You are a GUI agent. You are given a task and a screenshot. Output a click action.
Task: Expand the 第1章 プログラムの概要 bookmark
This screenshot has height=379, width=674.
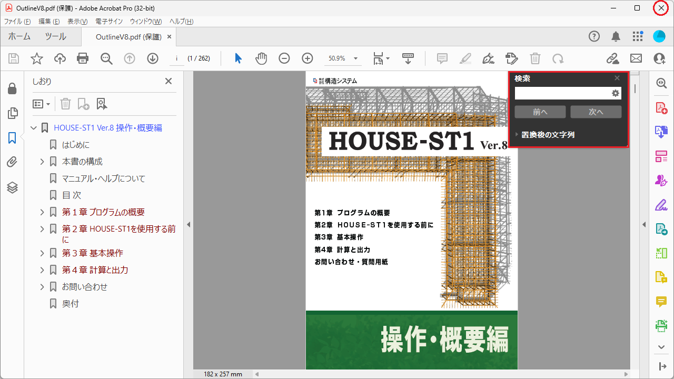click(42, 212)
